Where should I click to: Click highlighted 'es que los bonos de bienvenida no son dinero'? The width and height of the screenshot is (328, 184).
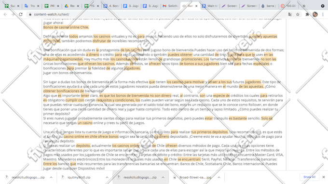pyautogui.click(x=136, y=95)
